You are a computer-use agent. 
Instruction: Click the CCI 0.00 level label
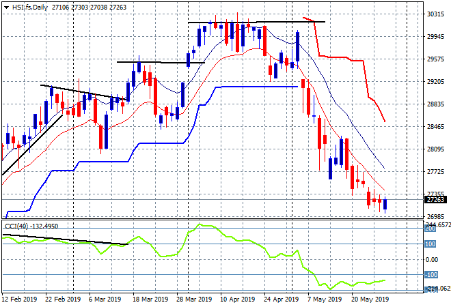coord(432,260)
